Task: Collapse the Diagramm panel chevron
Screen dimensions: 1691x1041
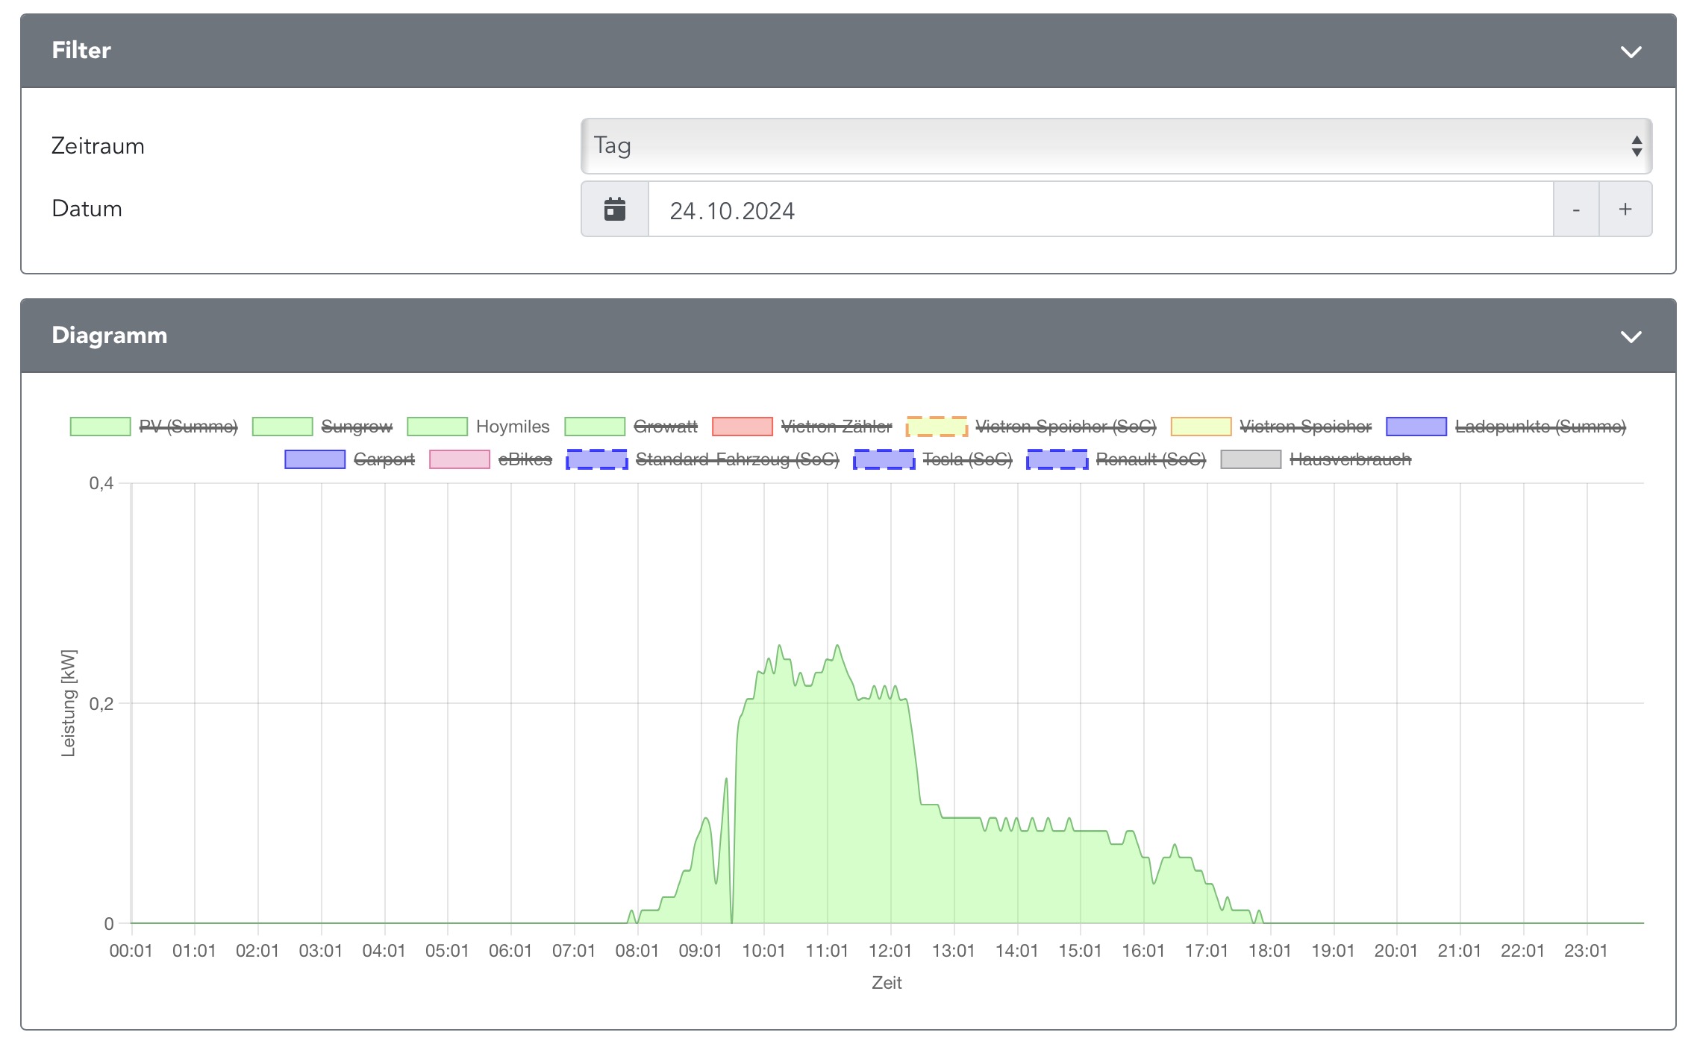Action: point(1631,336)
